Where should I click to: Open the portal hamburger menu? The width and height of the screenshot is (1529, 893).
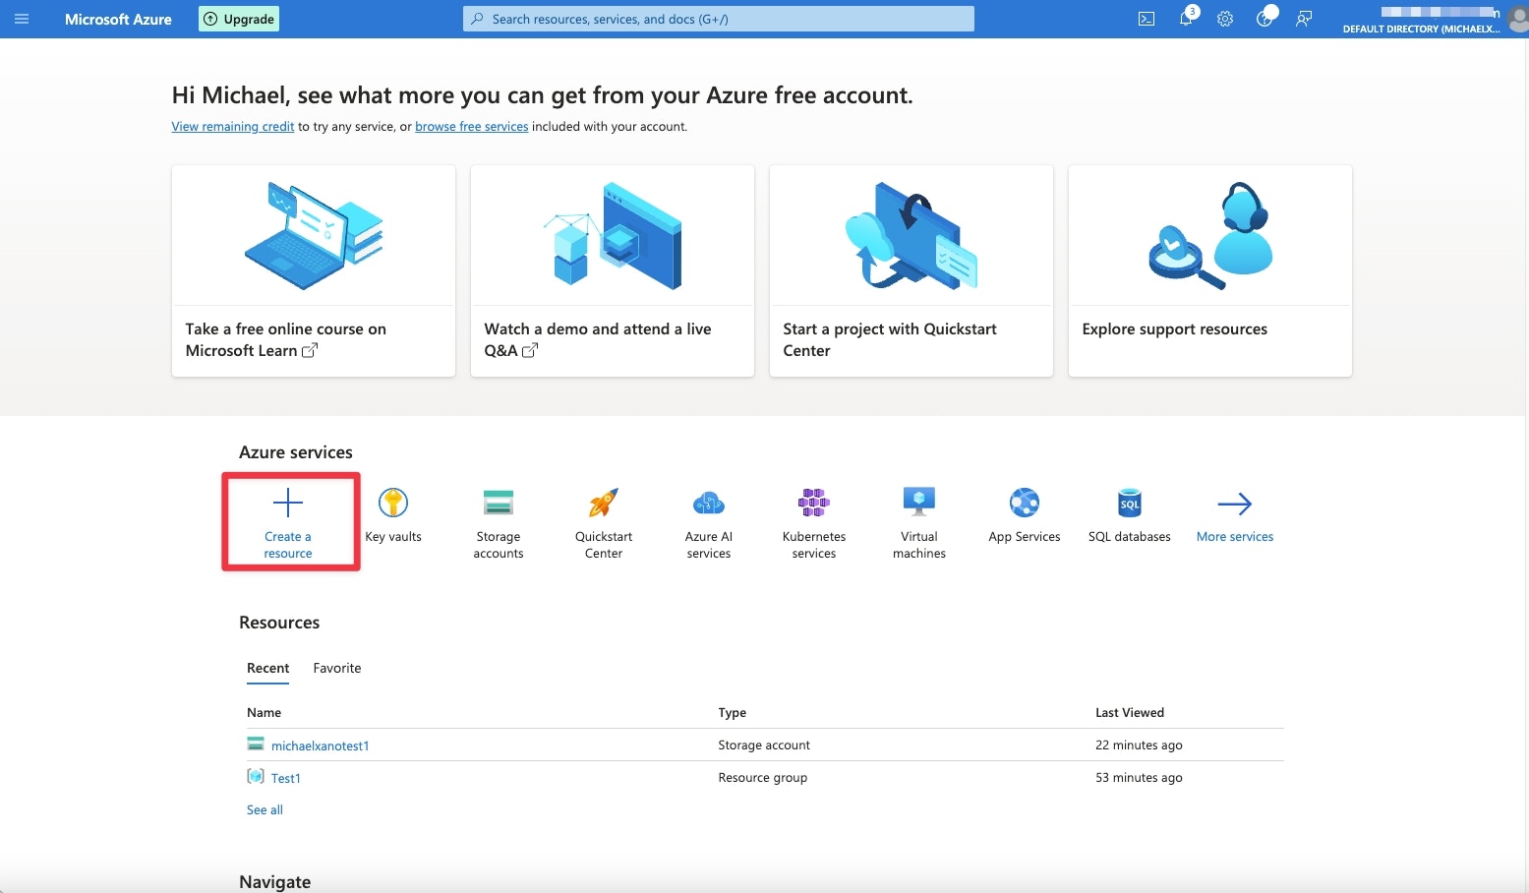click(x=22, y=19)
